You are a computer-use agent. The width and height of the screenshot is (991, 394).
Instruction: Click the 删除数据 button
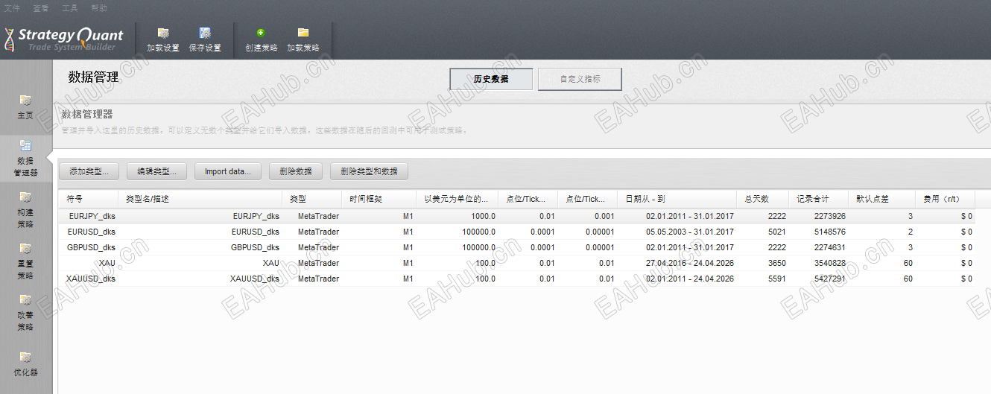296,171
